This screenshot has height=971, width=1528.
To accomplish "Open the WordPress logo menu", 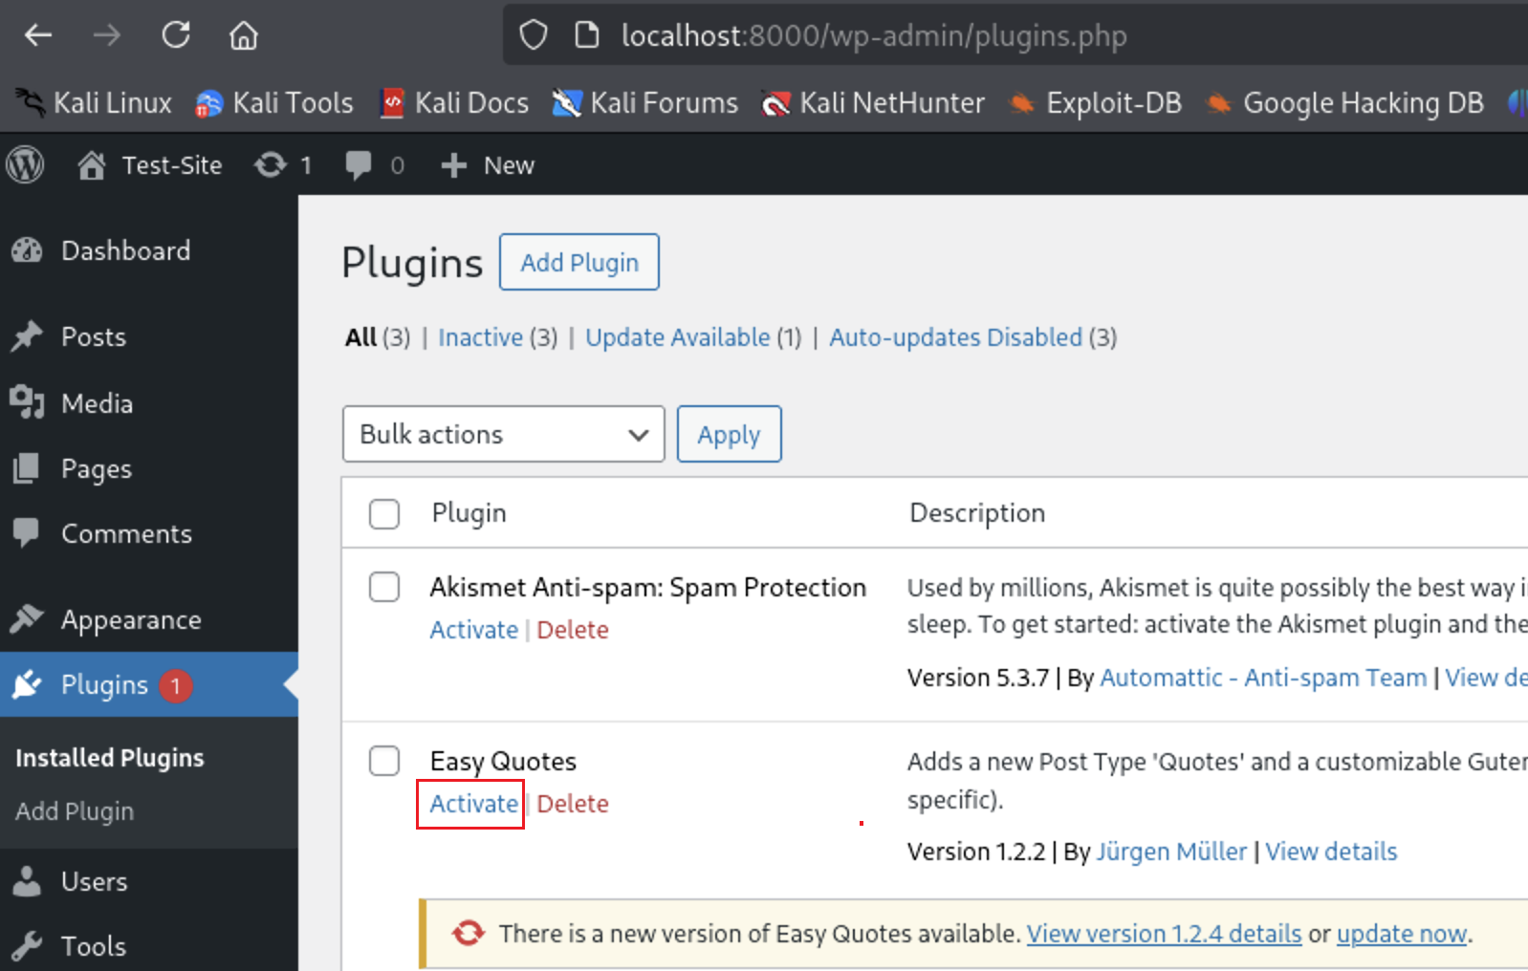I will point(25,165).
